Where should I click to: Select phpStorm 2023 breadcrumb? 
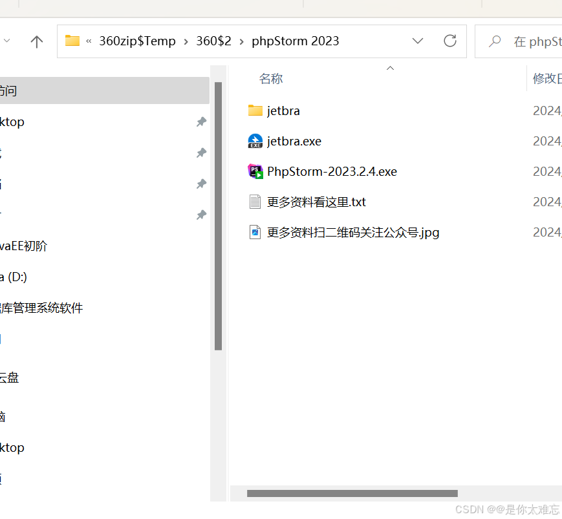(295, 41)
